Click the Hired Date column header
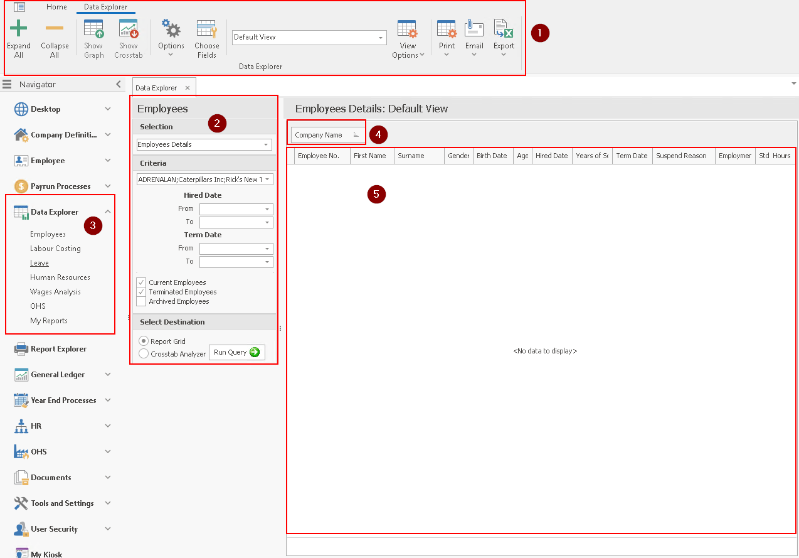 pos(552,156)
